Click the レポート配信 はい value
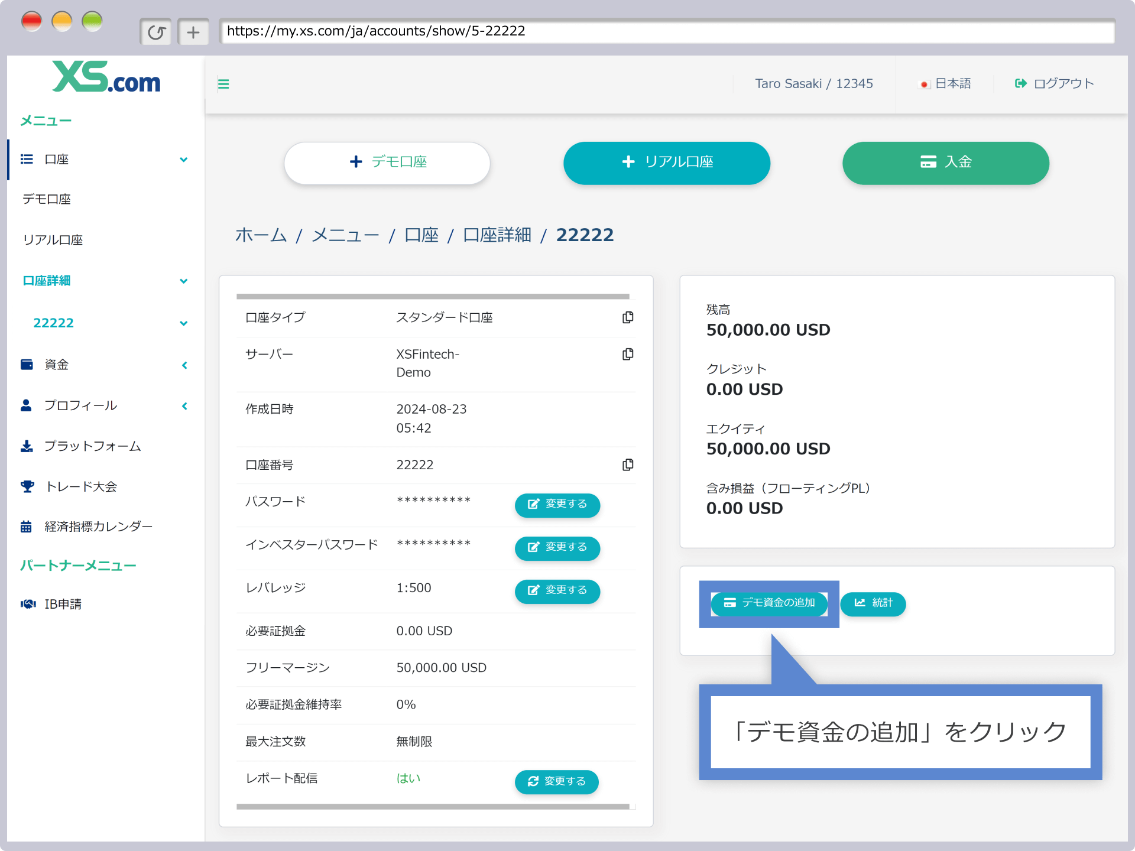 coord(408,778)
